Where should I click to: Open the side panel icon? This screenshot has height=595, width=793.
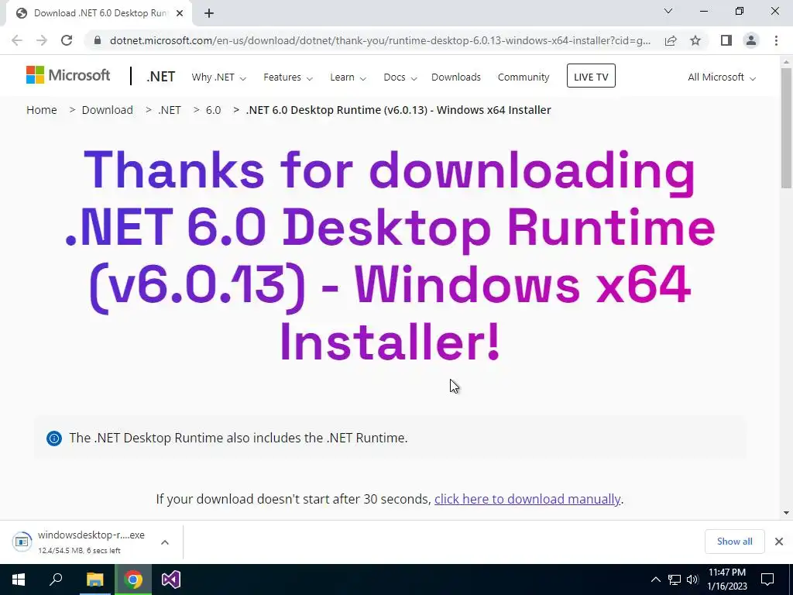(726, 40)
